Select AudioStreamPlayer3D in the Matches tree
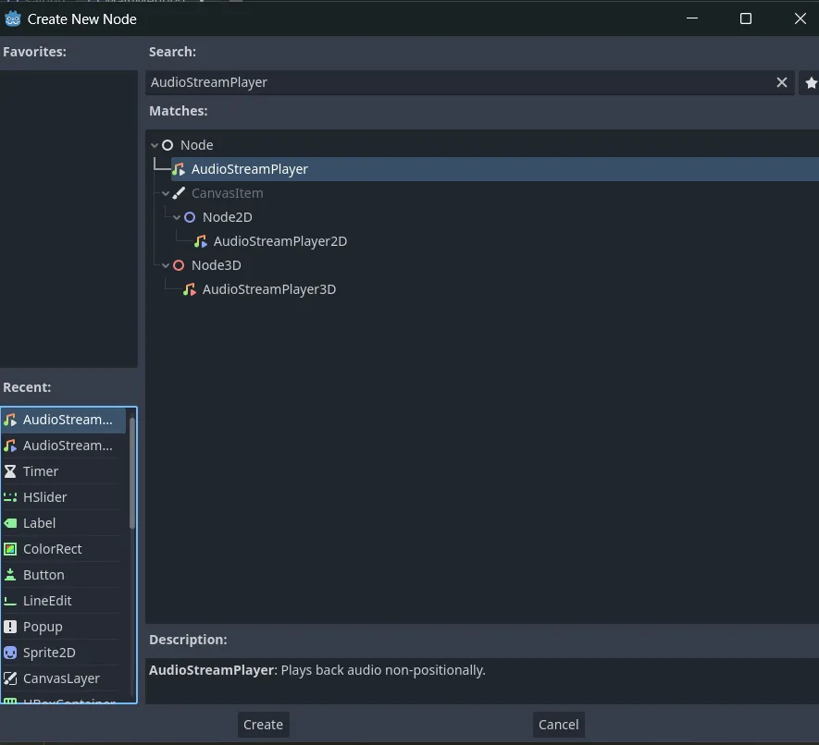Image resolution: width=819 pixels, height=745 pixels. (269, 289)
